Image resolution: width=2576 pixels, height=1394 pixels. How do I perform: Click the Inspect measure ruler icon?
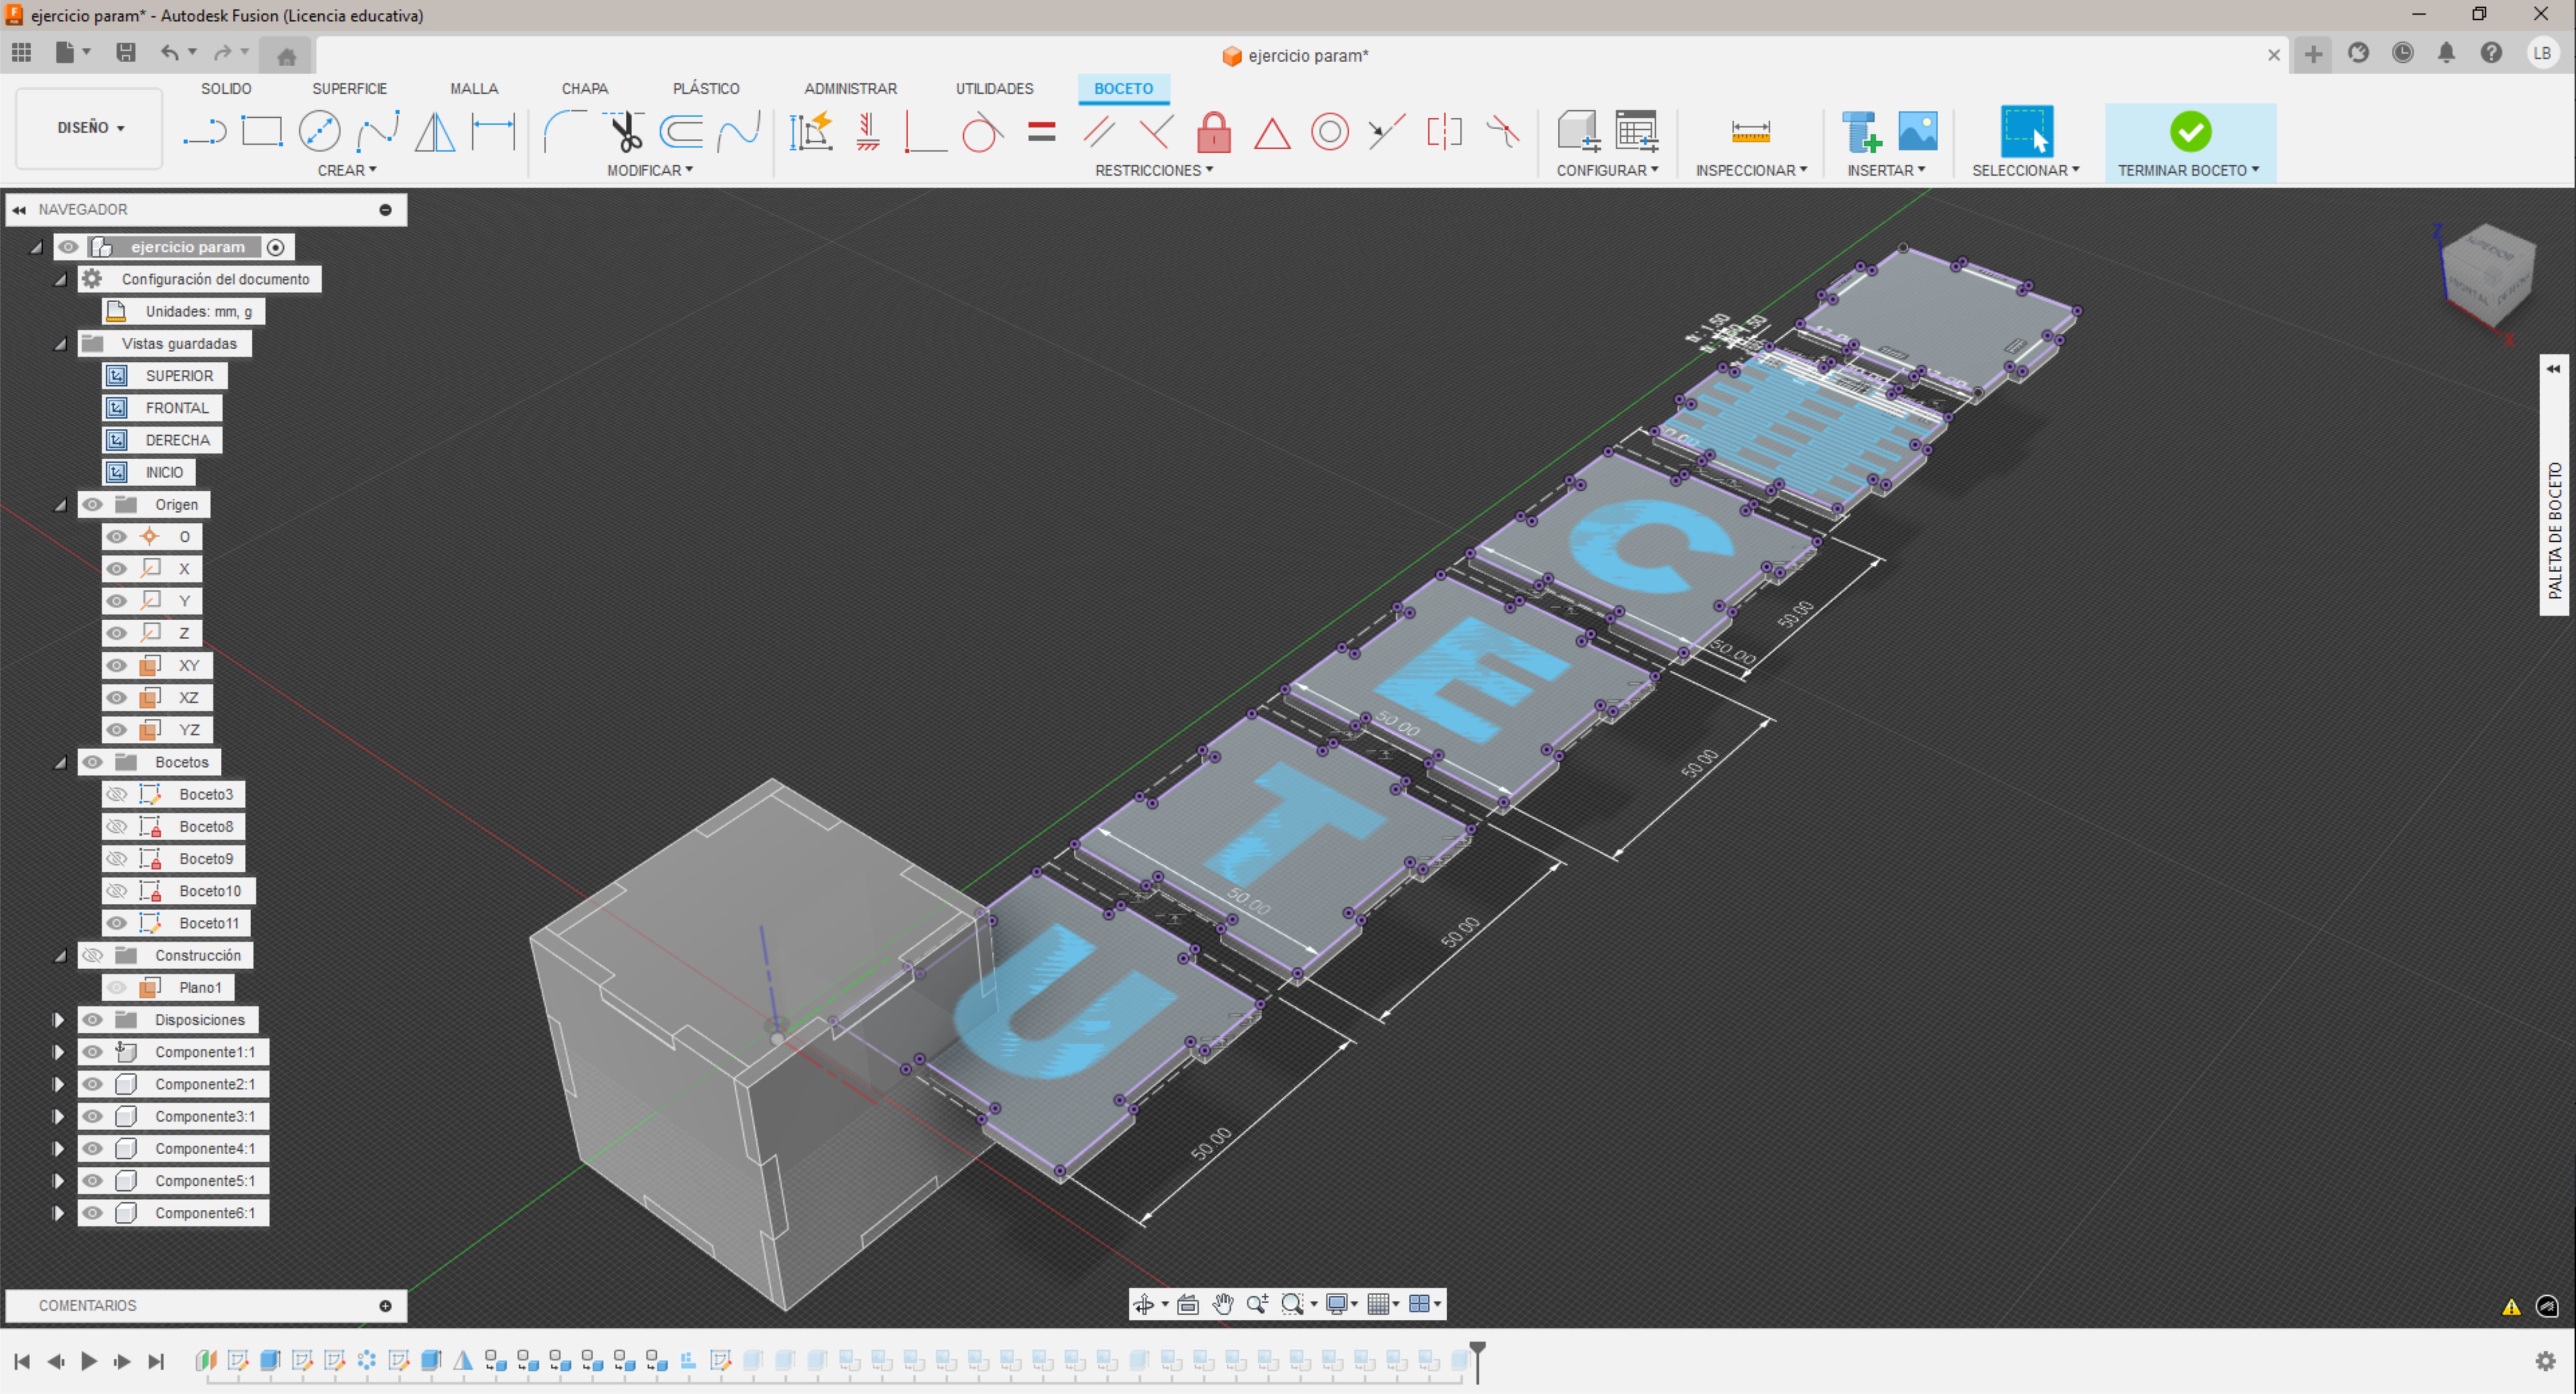pyautogui.click(x=1750, y=131)
